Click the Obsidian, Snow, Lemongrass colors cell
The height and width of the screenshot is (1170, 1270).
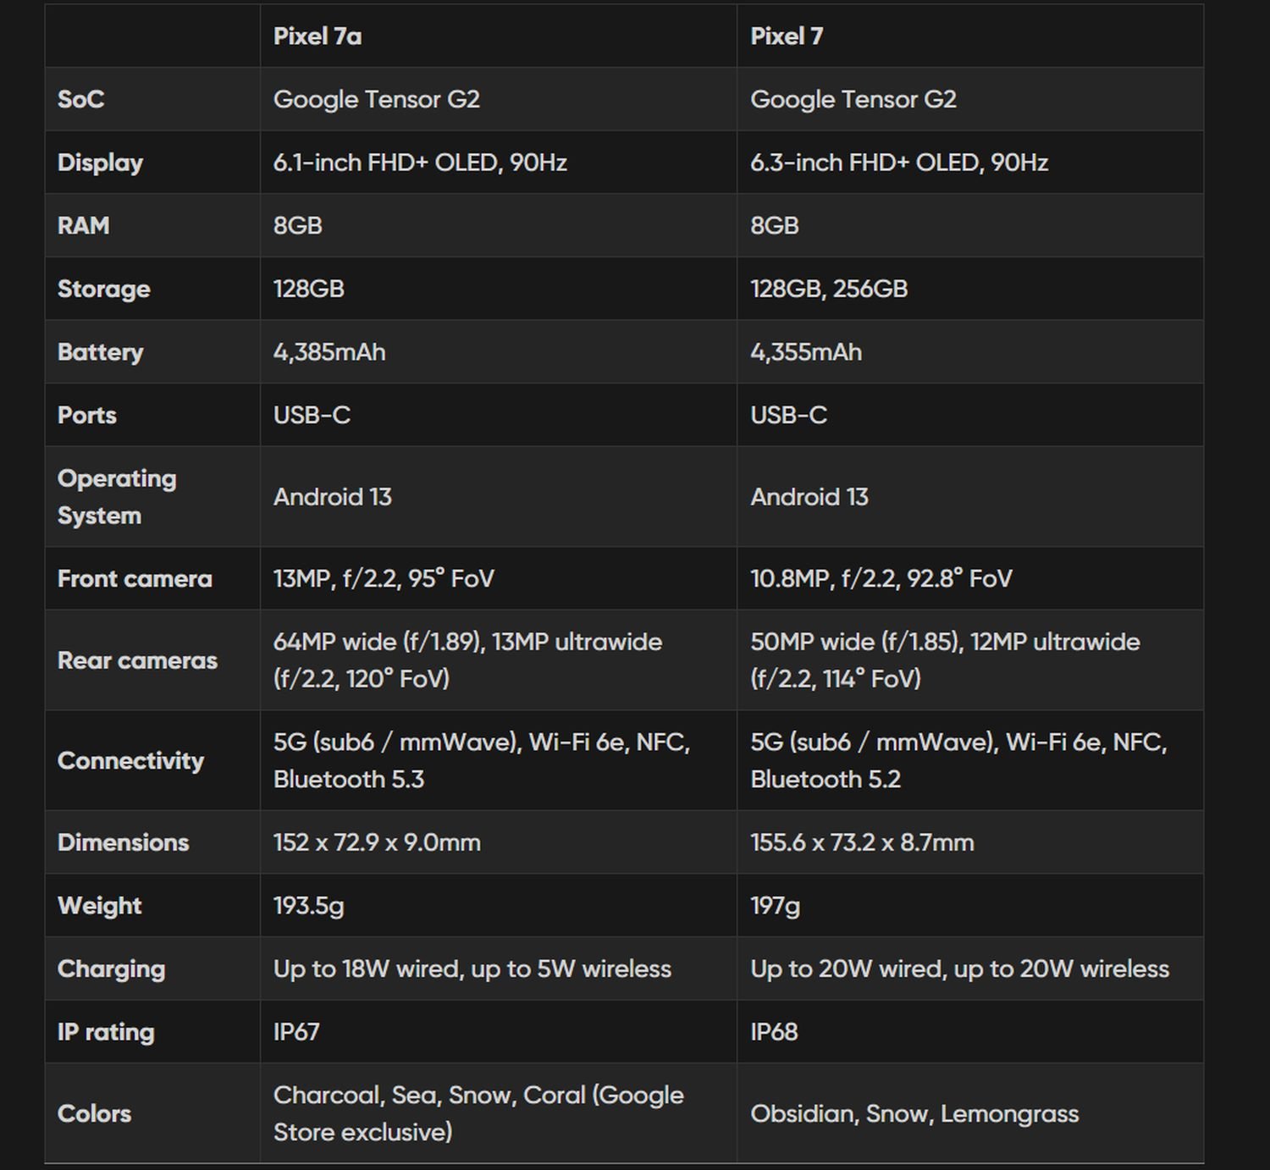914,1114
